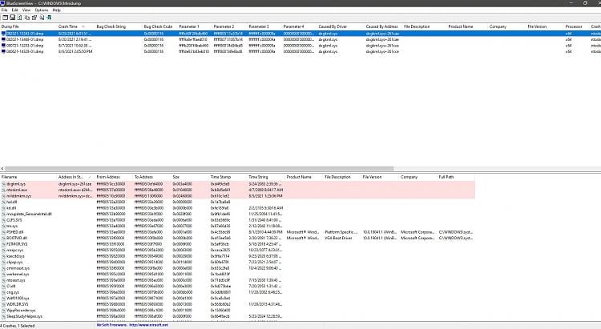Select the WppRecorder.sys row

237,311
